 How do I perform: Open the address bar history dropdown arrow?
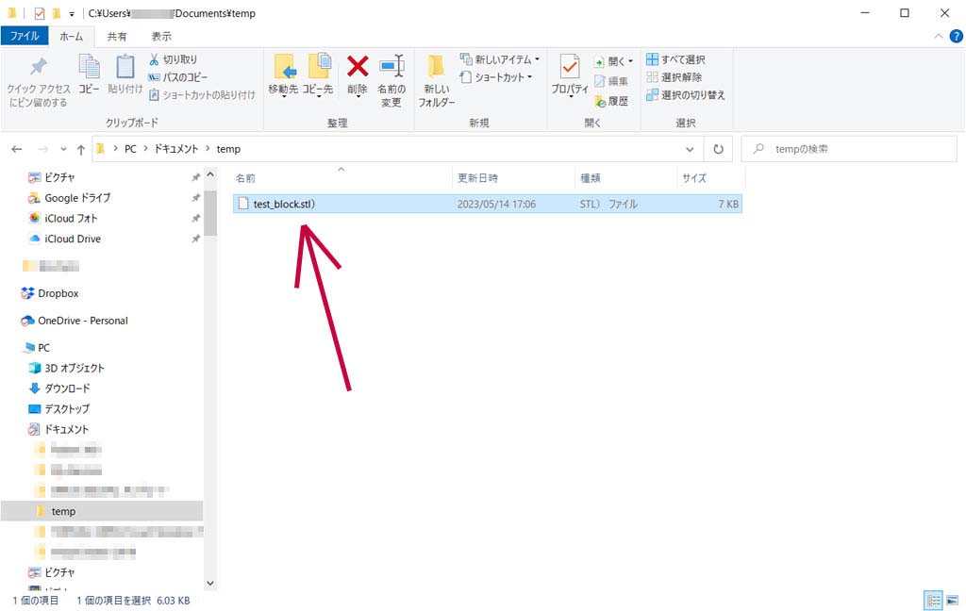[x=691, y=149]
